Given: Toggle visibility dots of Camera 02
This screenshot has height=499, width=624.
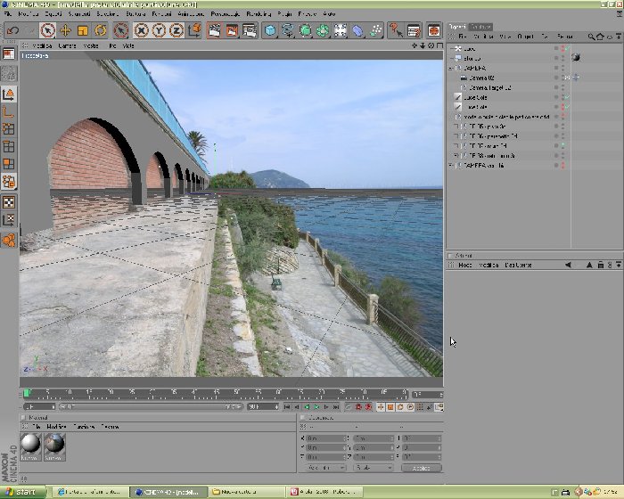Looking at the screenshot, I should (x=562, y=78).
